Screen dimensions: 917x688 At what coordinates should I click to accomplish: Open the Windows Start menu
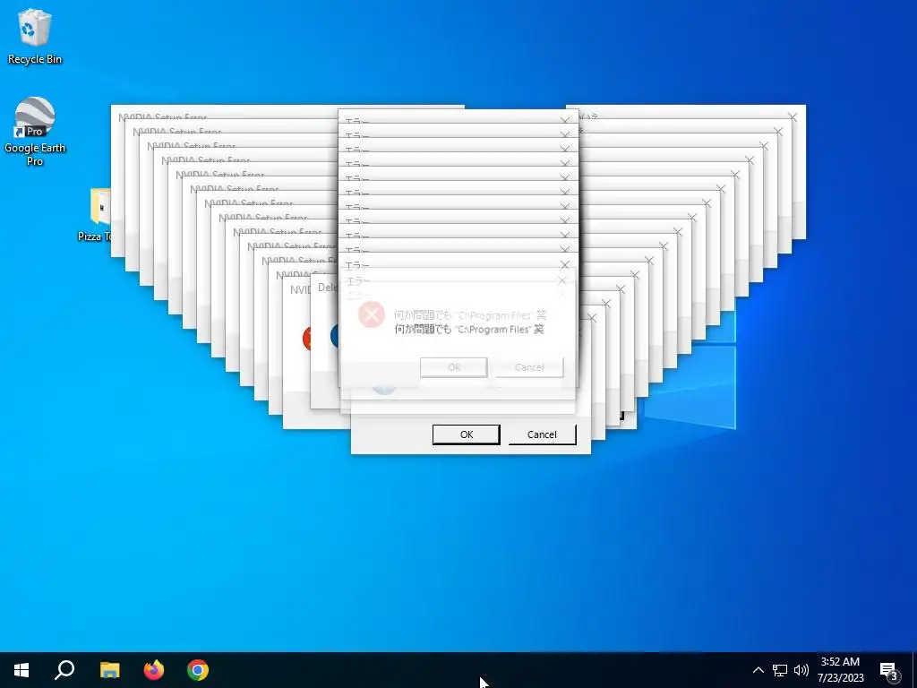pos(21,670)
